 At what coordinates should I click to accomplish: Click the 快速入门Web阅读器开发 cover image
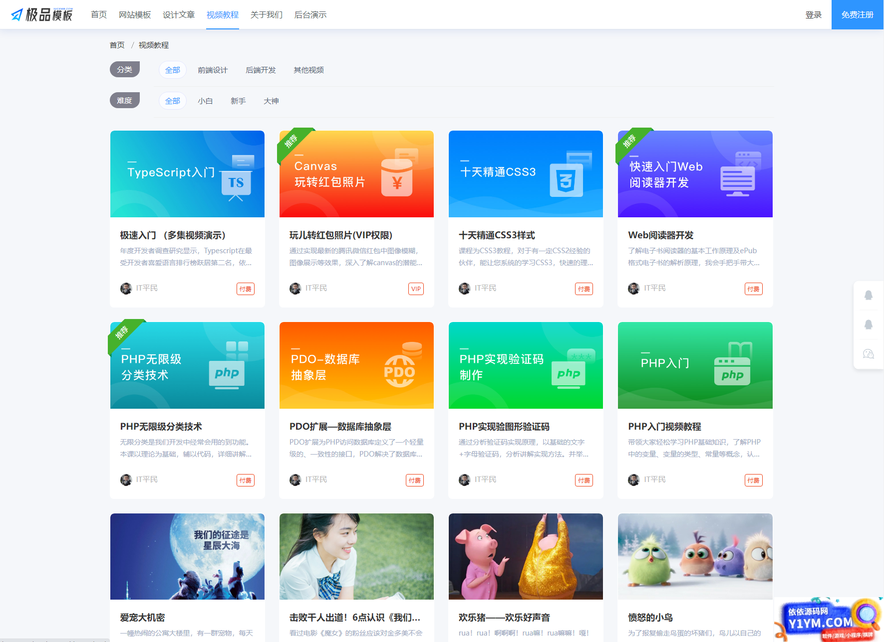tap(695, 174)
